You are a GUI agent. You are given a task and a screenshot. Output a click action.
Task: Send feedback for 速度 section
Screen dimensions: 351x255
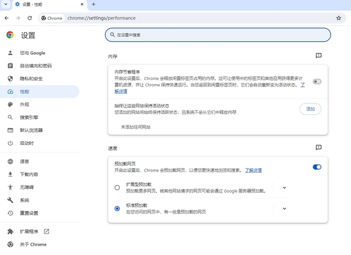click(318, 148)
